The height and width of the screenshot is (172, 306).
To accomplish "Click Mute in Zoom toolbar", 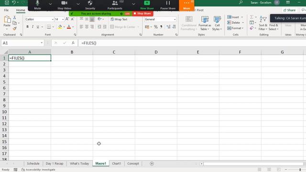I will 37,5.
